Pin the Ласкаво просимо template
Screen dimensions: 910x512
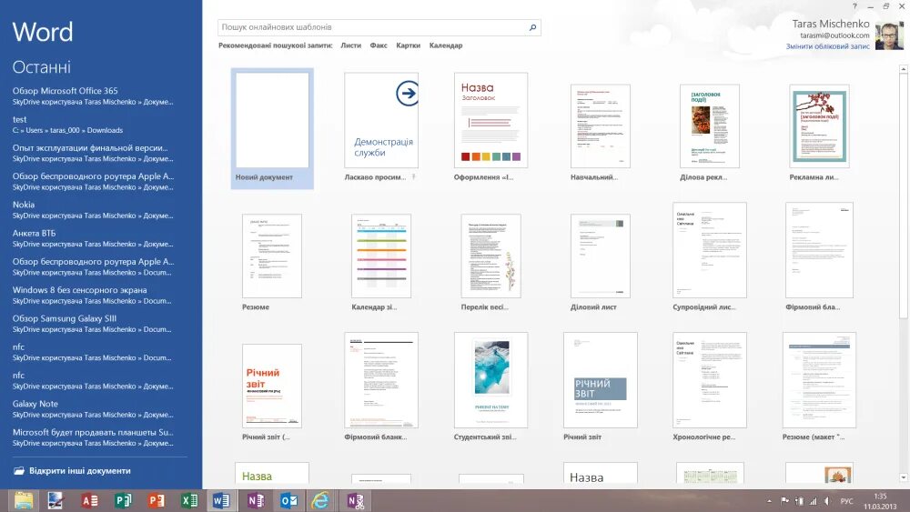click(x=414, y=176)
